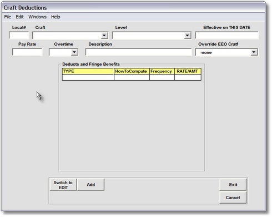Click the Add button
272x217 pixels.
click(91, 185)
